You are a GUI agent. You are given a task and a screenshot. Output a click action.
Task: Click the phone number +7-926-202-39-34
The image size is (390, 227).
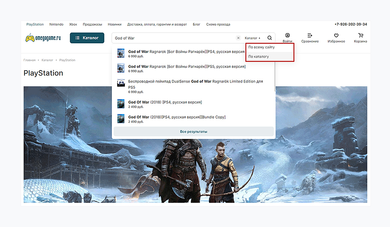click(351, 25)
